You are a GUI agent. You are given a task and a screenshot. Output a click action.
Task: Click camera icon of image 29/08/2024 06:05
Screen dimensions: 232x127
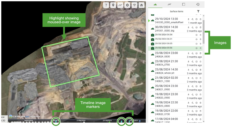pyautogui.click(x=152, y=44)
